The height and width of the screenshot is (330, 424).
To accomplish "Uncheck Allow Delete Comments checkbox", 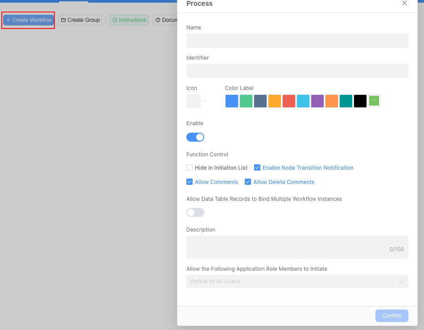I will 248,182.
